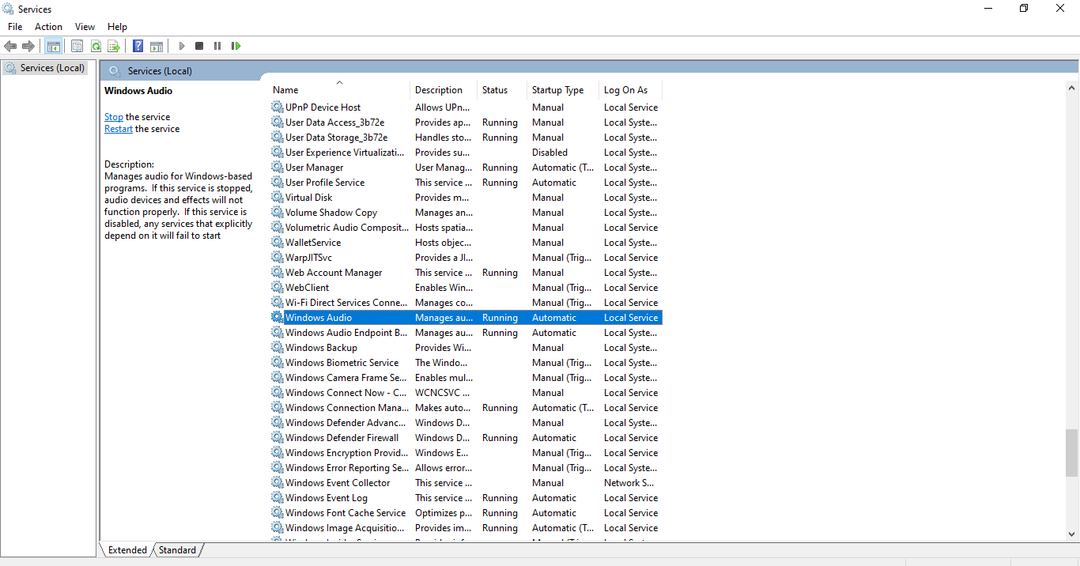Open the Help menu
The image size is (1080, 566).
[x=117, y=27]
